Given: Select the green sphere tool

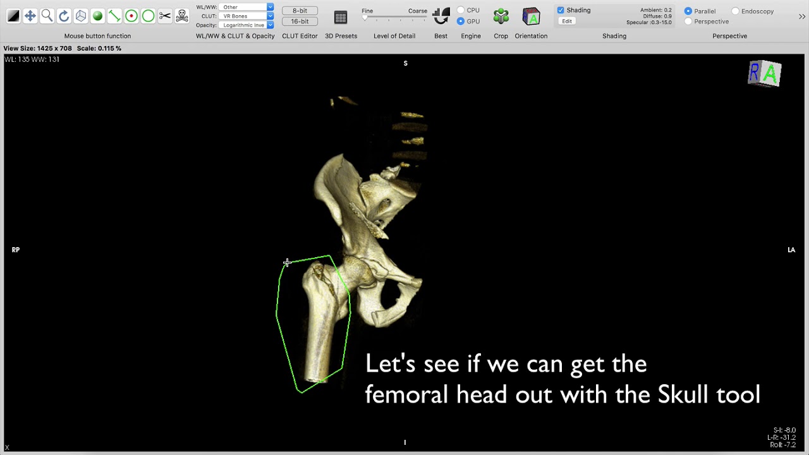Looking at the screenshot, I should click(x=97, y=16).
